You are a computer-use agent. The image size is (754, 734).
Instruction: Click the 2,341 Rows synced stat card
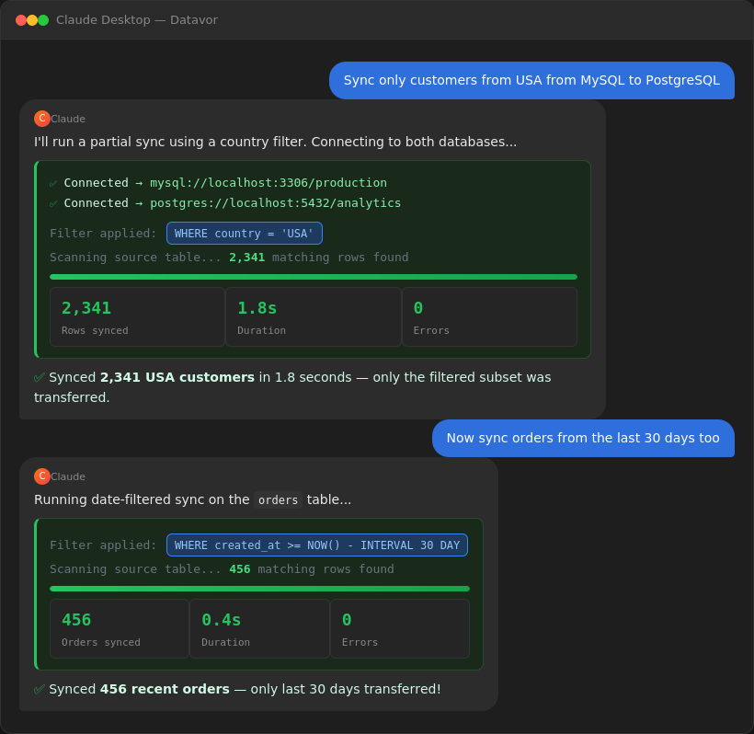pos(137,316)
